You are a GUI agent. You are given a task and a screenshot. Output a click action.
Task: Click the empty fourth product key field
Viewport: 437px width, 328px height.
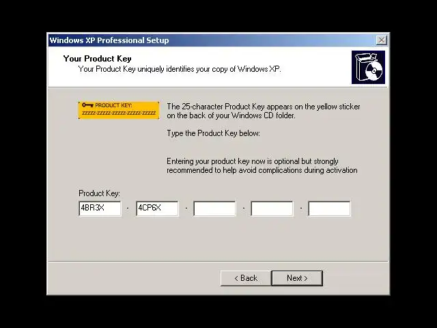pyautogui.click(x=272, y=208)
